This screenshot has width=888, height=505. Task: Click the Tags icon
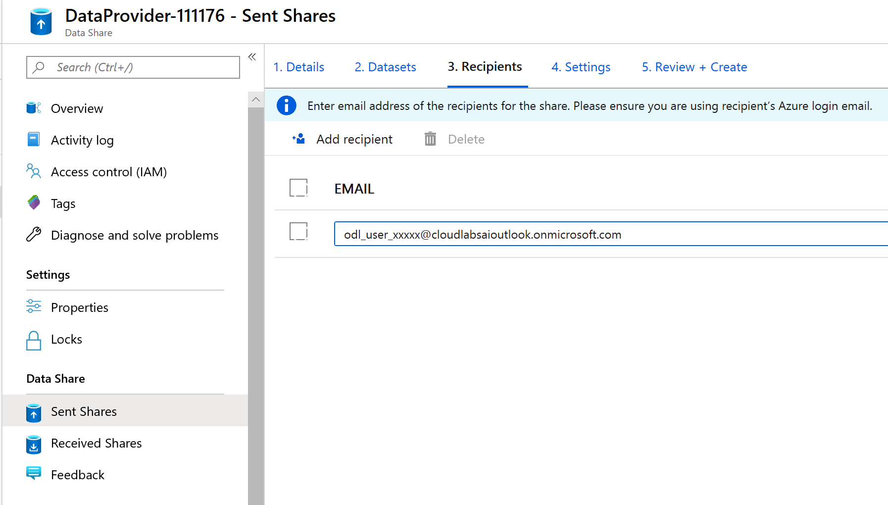pyautogui.click(x=34, y=203)
